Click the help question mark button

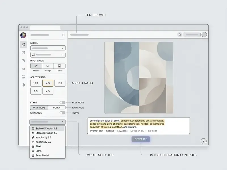pyautogui.click(x=203, y=141)
